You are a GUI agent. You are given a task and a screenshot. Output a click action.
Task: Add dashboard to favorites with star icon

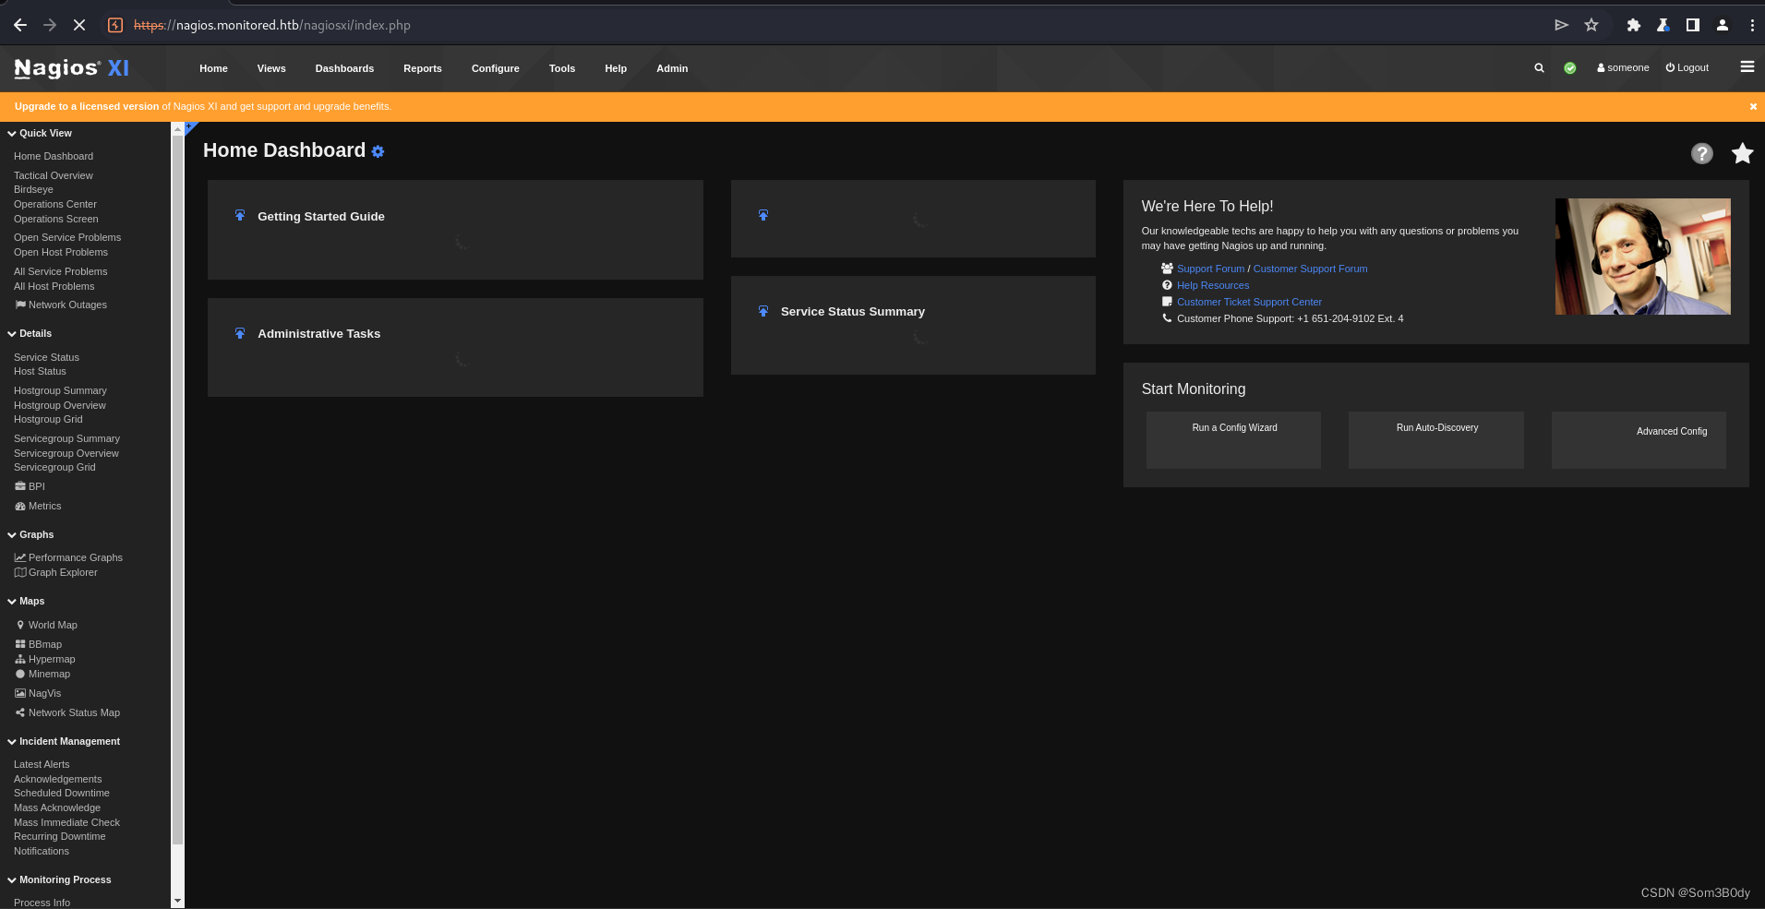coord(1742,153)
